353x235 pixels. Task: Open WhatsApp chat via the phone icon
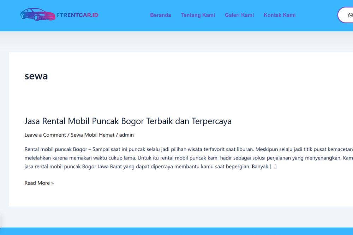[x=350, y=15]
